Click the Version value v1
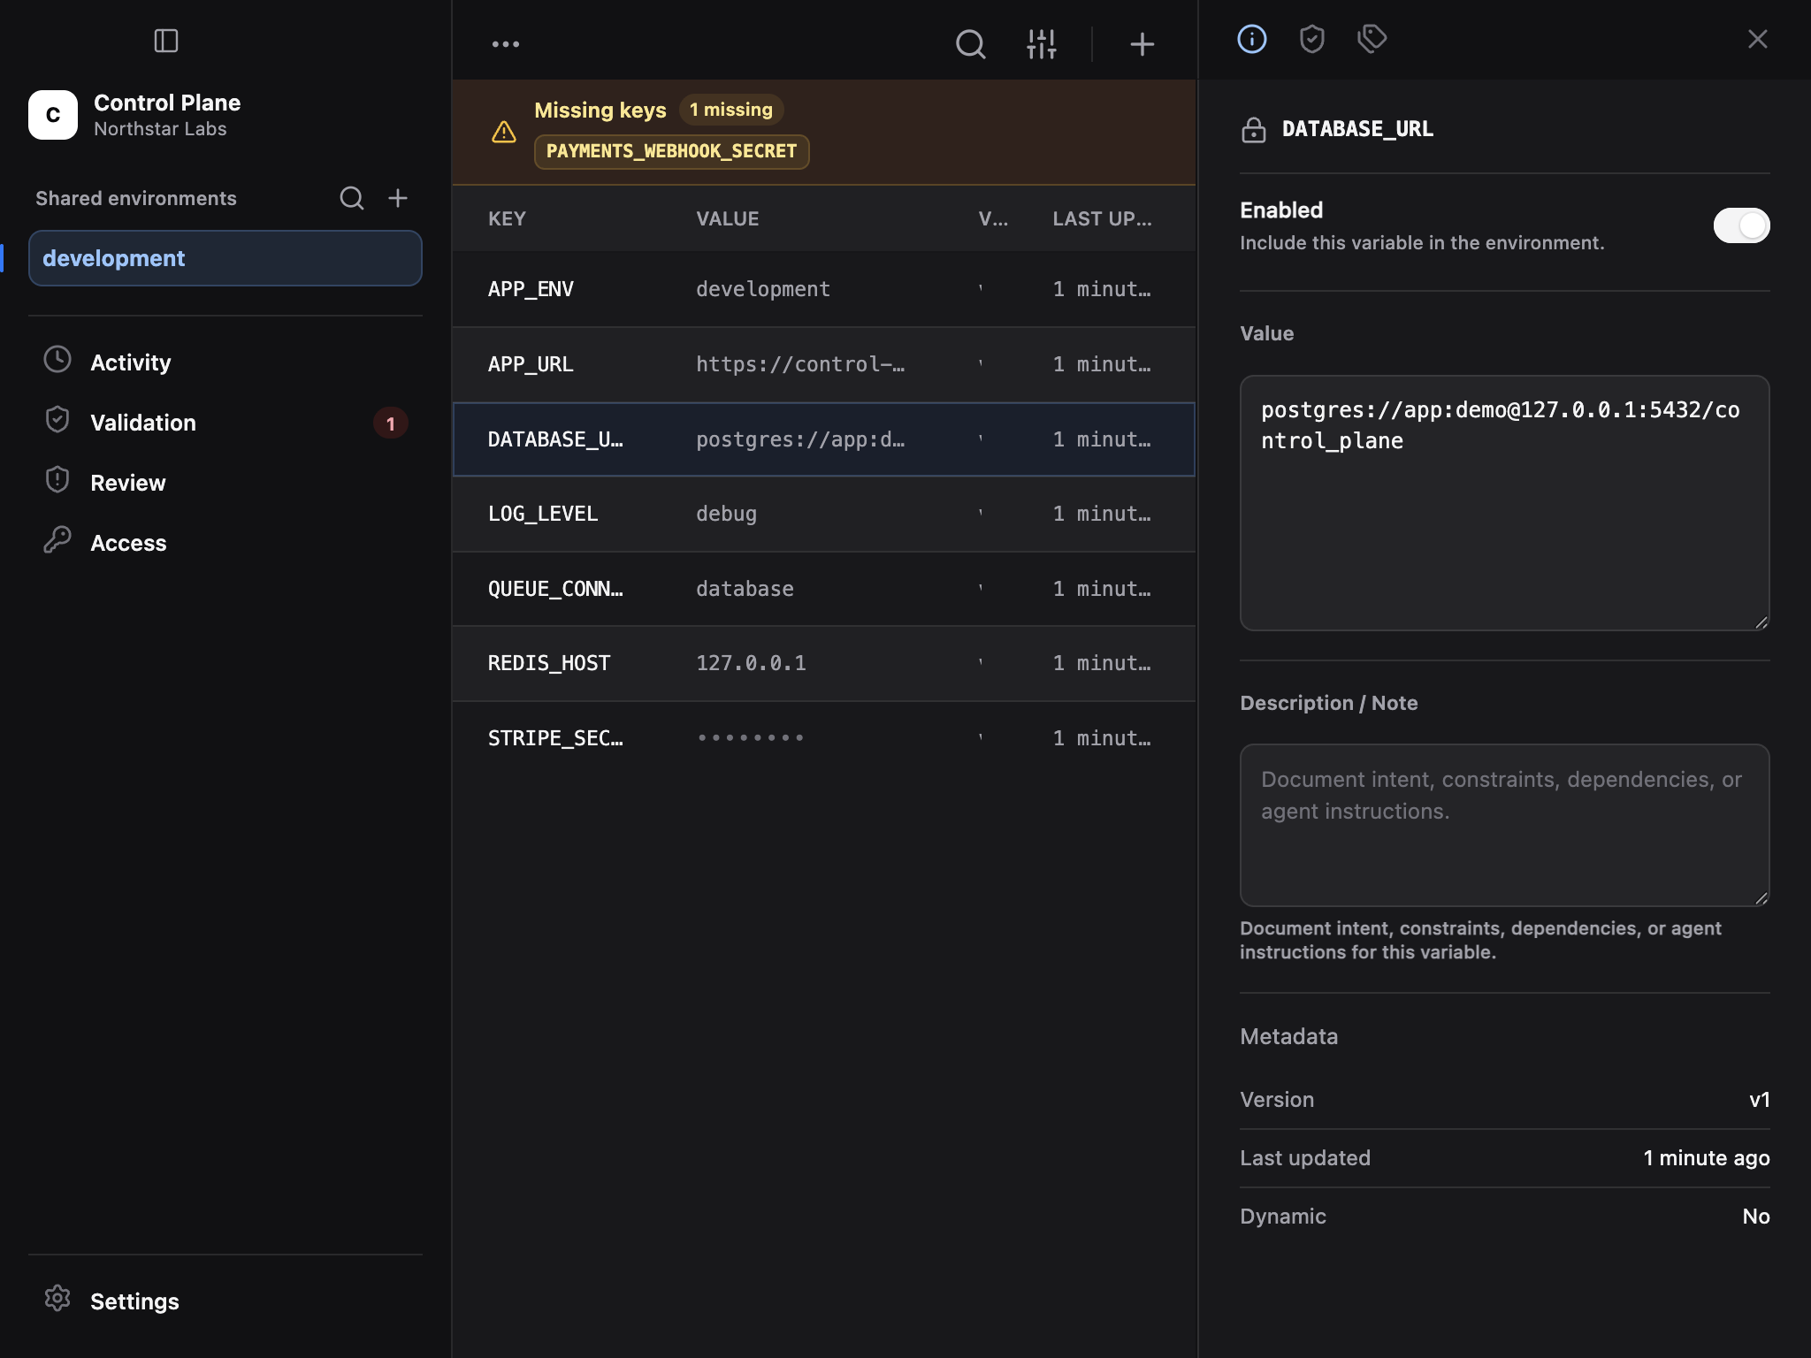Screen dimensions: 1811x1358 point(1760,1100)
